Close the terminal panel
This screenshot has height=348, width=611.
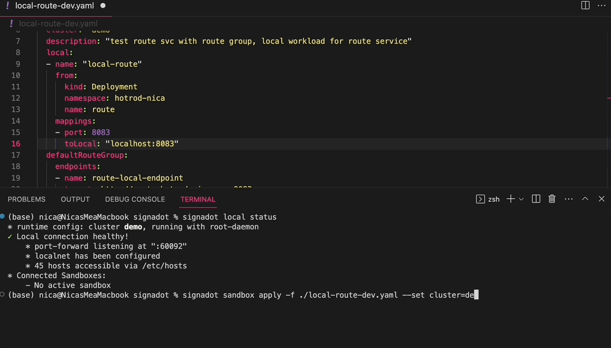click(x=602, y=199)
